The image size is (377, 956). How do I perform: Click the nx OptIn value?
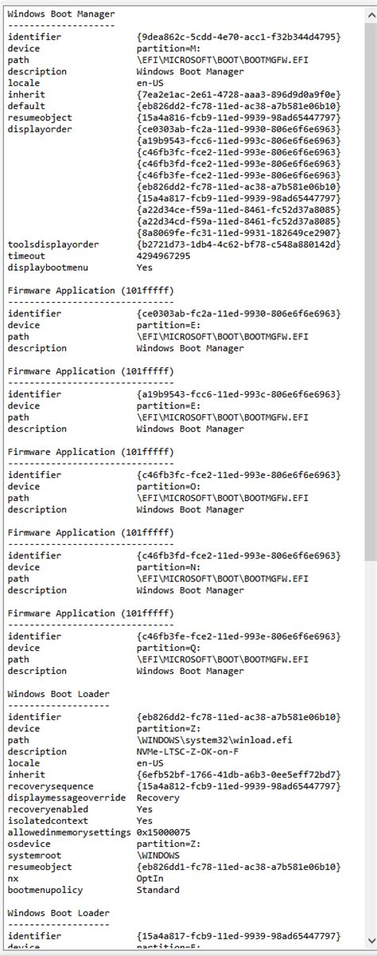(x=150, y=878)
